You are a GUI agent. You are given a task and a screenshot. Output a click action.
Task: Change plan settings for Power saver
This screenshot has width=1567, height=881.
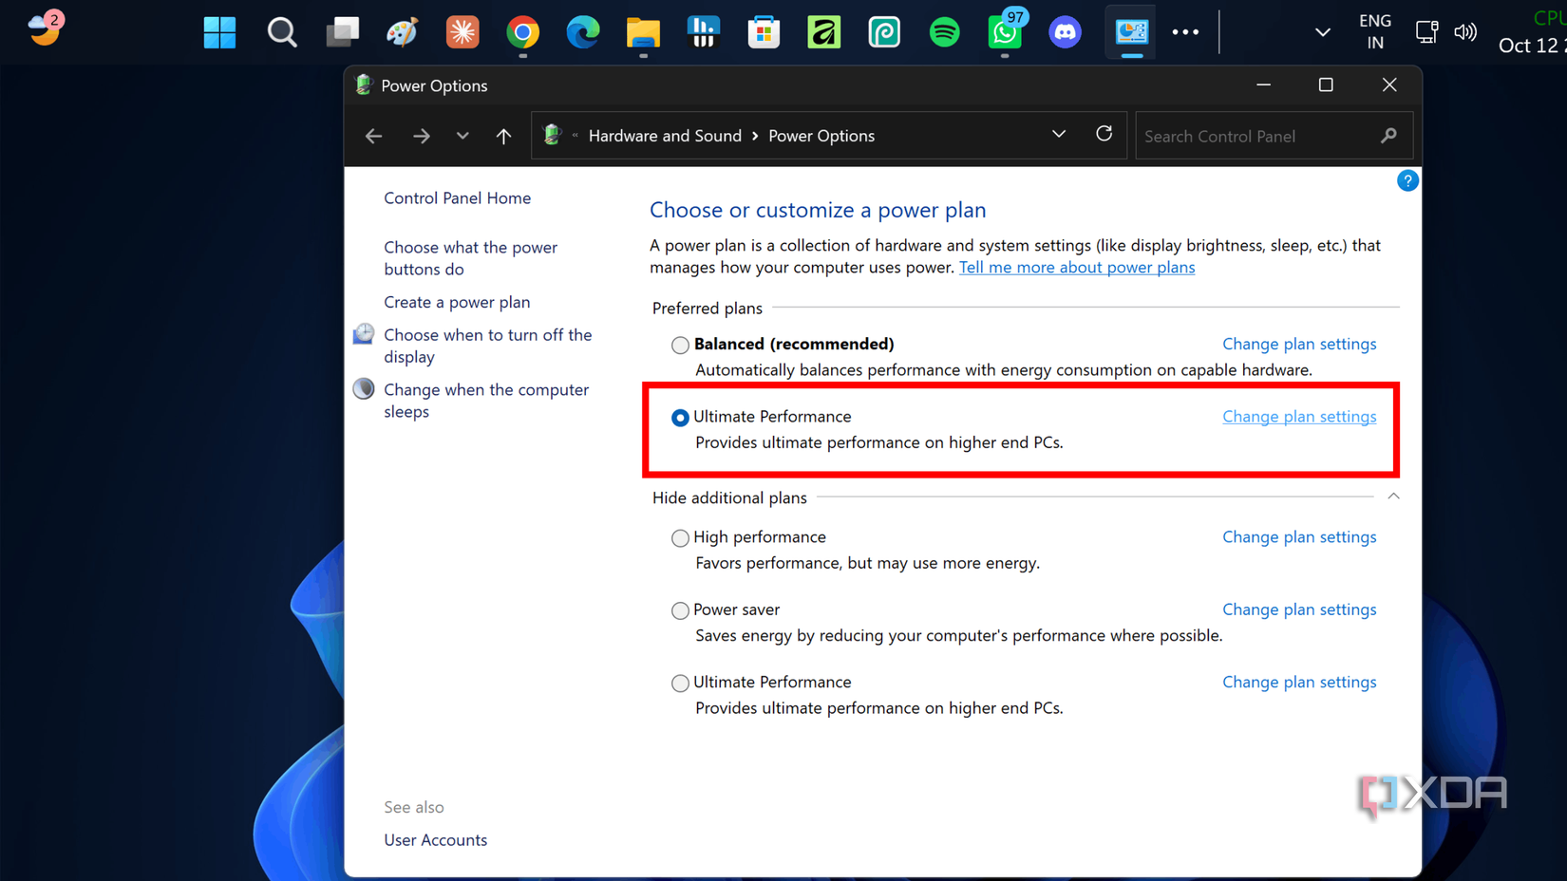coord(1299,609)
